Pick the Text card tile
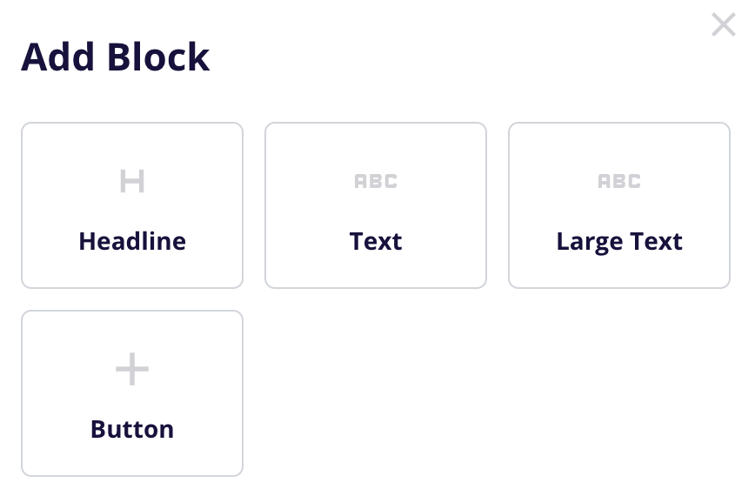The height and width of the screenshot is (503, 755). click(x=376, y=205)
